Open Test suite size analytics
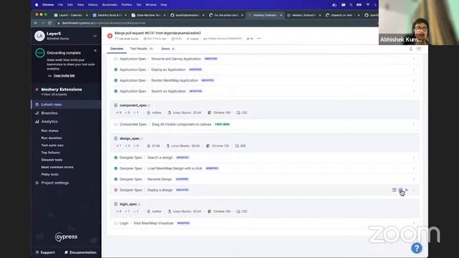 [x=52, y=145]
